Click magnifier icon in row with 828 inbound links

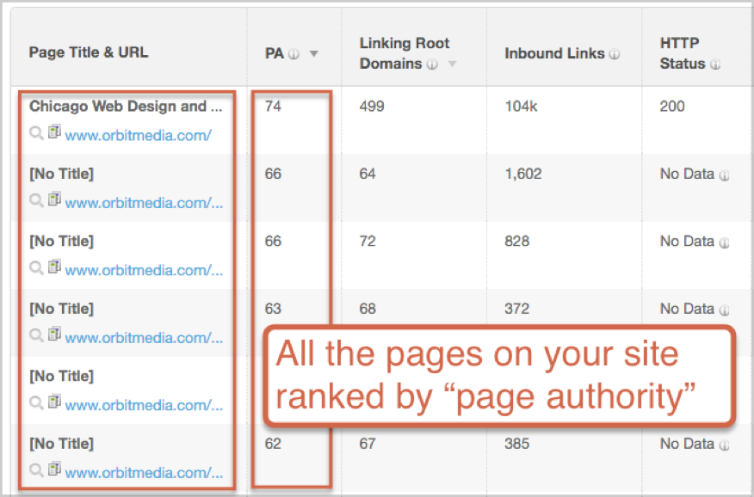click(36, 269)
